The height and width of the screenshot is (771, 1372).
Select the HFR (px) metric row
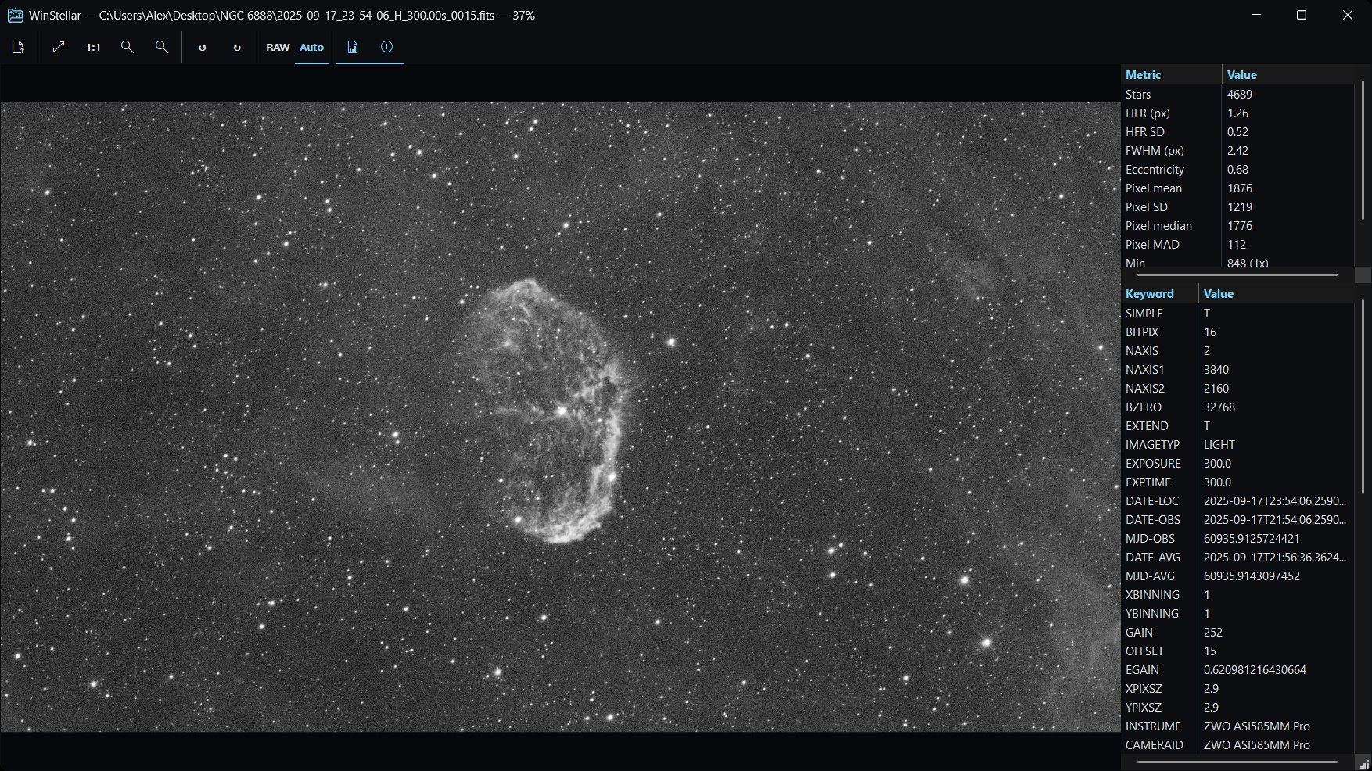tap(1238, 113)
